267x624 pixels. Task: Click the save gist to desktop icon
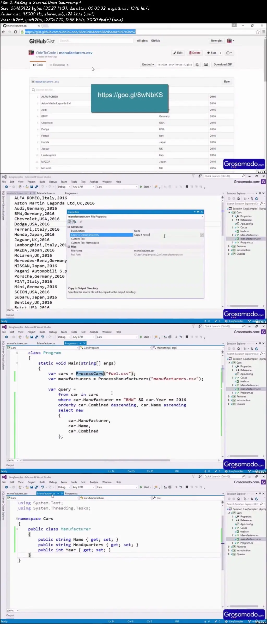coord(206,65)
